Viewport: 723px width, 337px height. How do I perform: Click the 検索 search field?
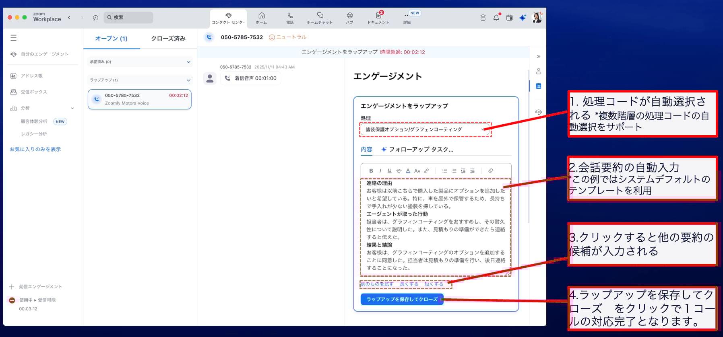[129, 18]
